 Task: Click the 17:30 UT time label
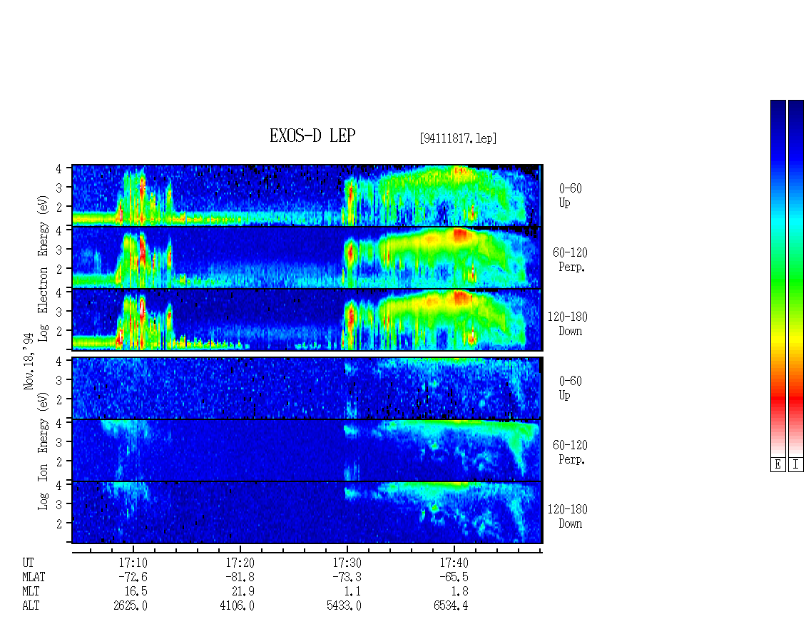coord(347,563)
